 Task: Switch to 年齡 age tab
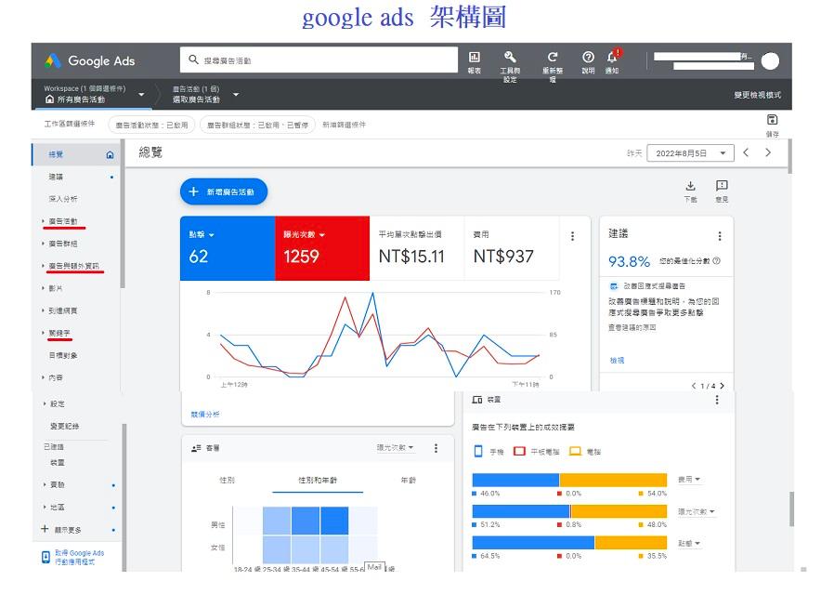pos(408,480)
